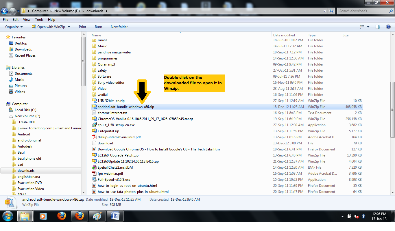Open the View menu

click(x=27, y=20)
